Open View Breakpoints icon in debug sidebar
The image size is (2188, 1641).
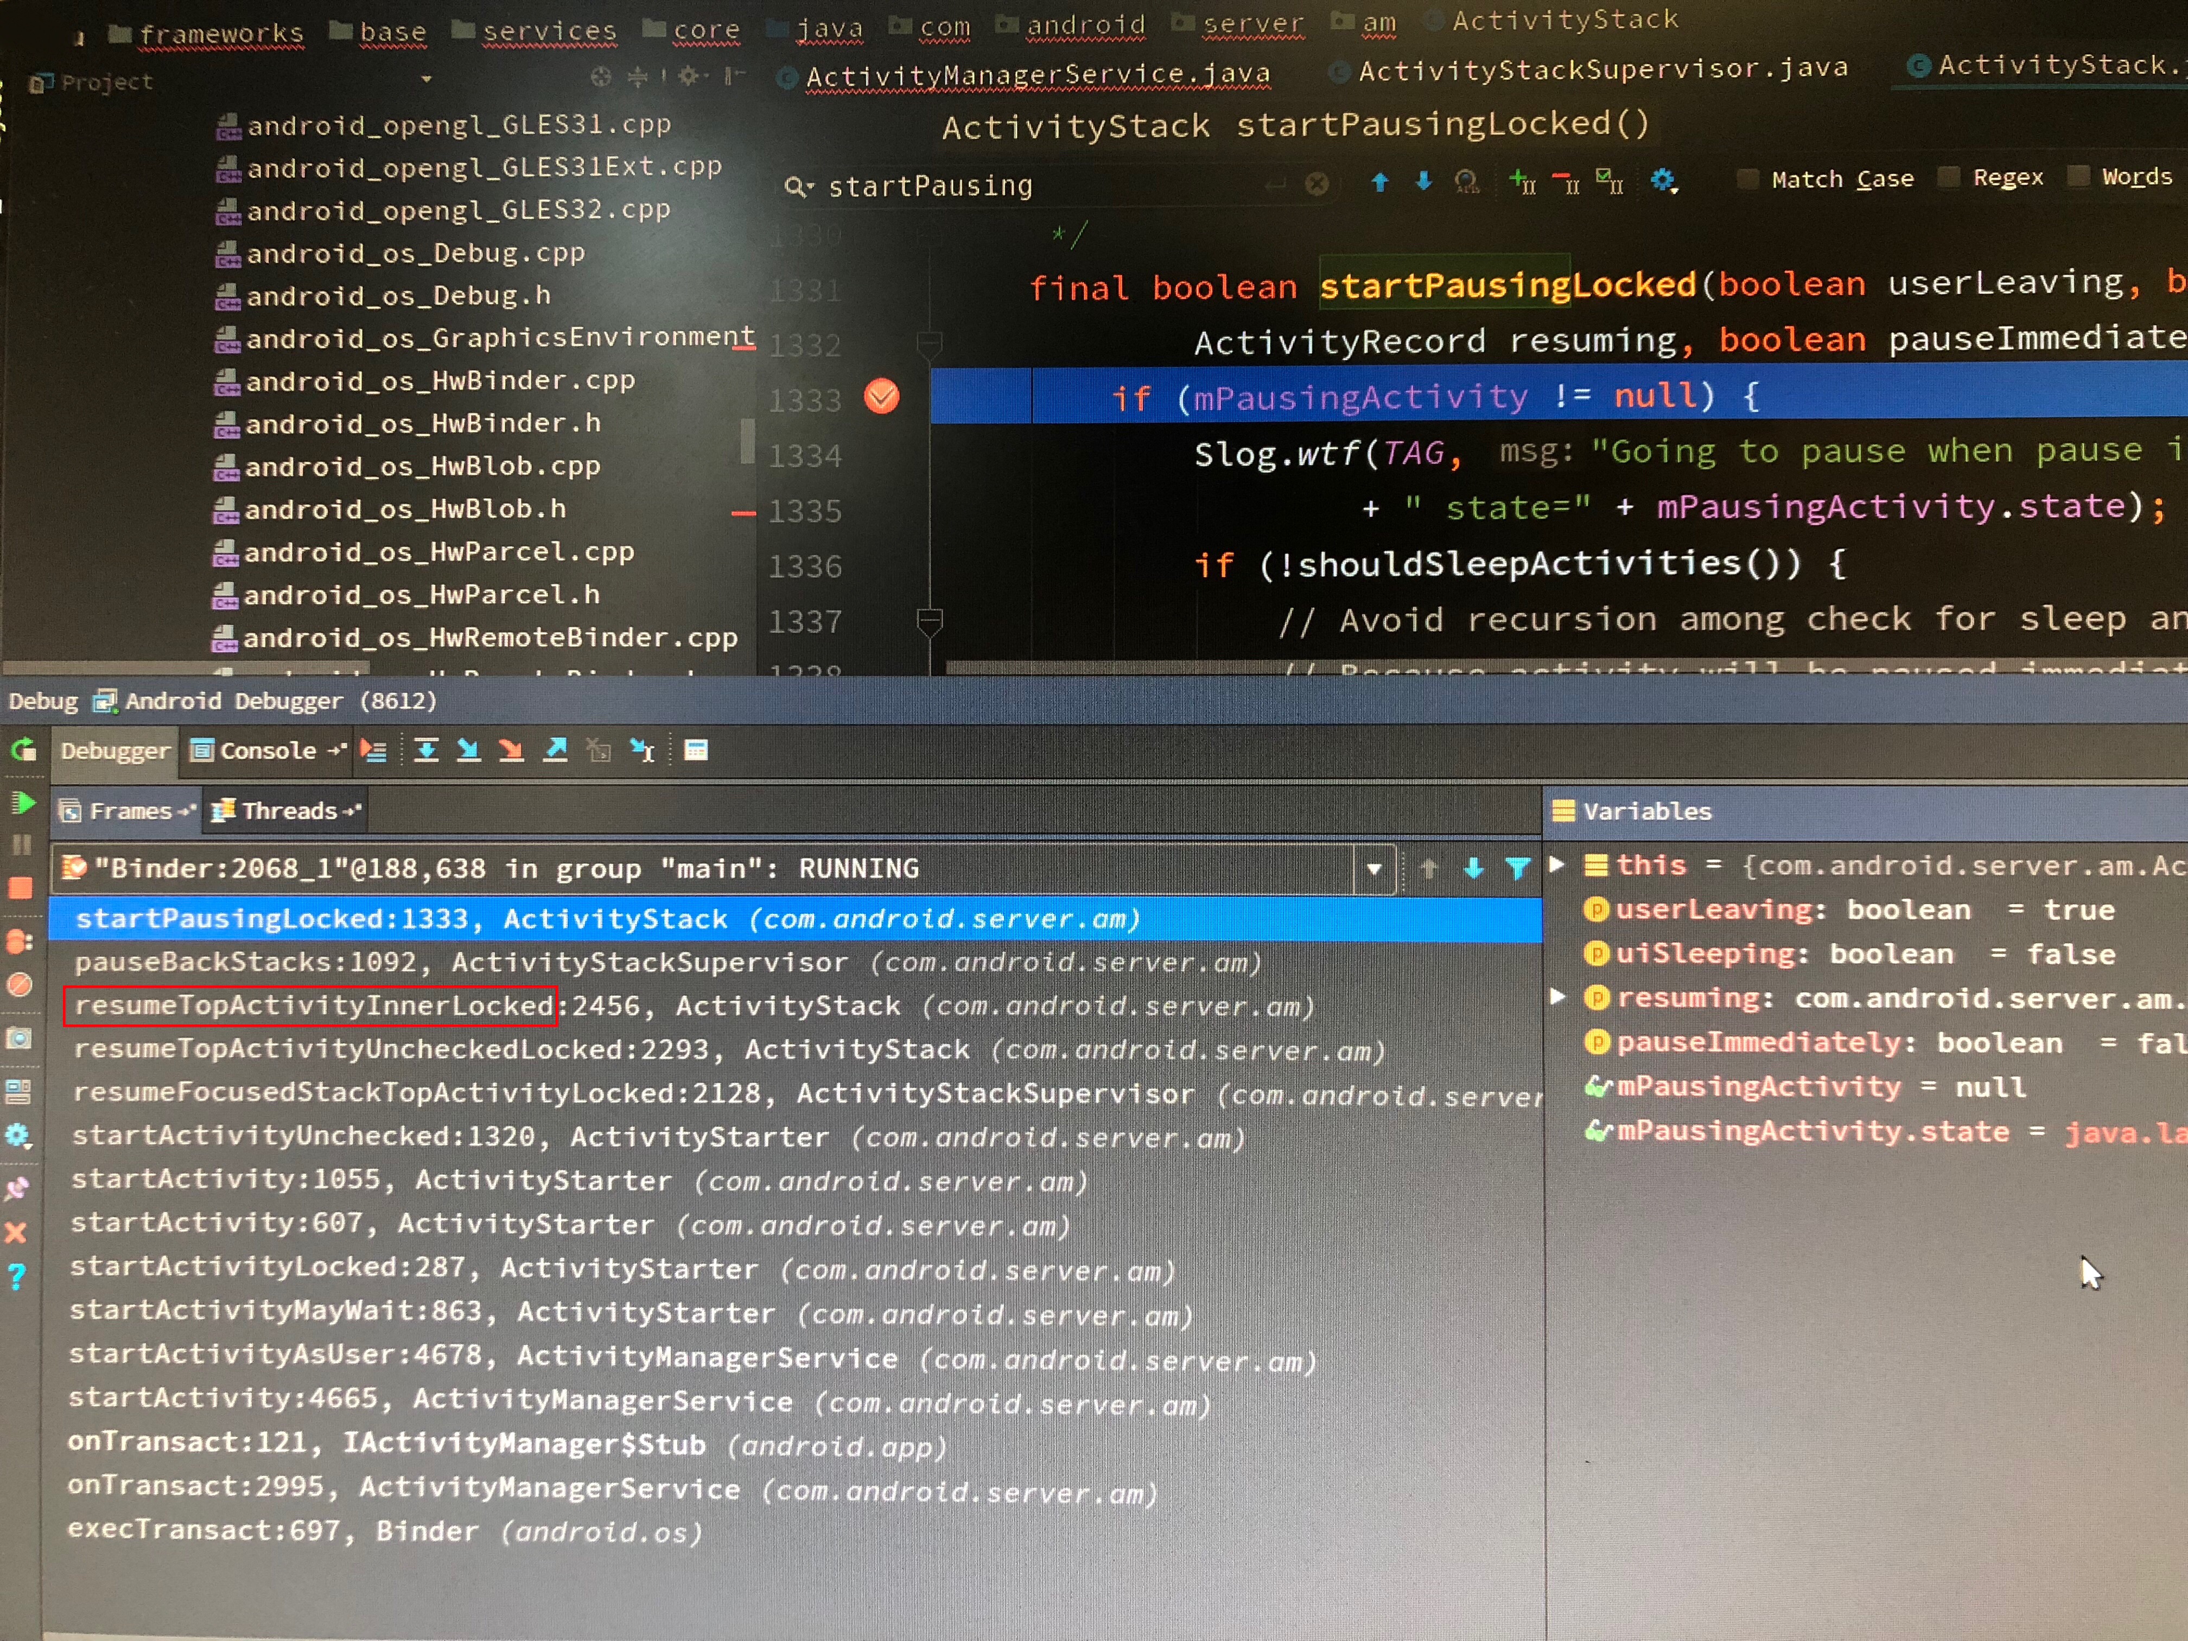click(20, 940)
